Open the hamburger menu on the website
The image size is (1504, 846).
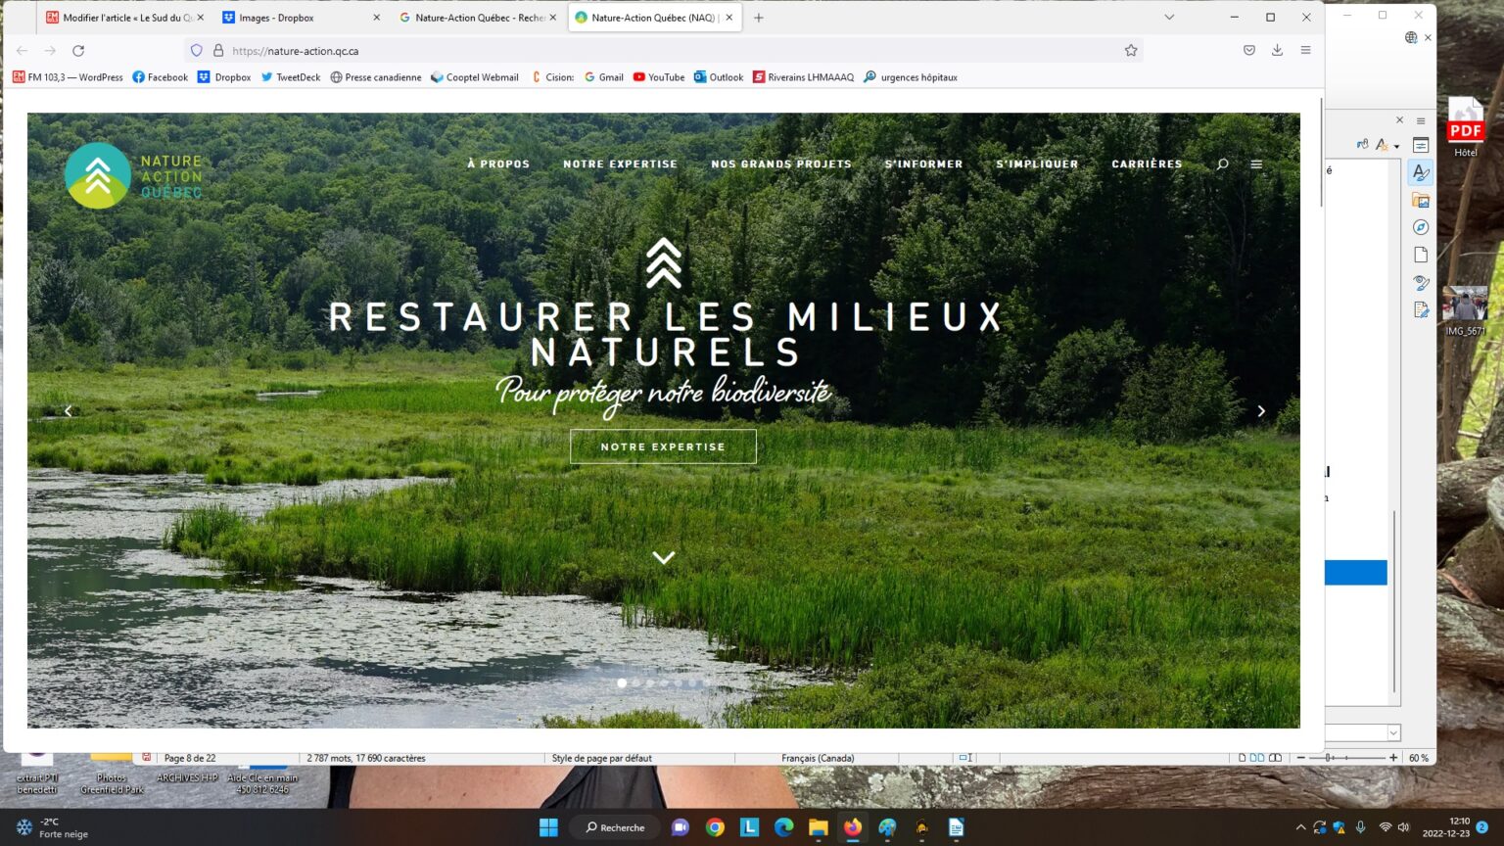(1256, 164)
